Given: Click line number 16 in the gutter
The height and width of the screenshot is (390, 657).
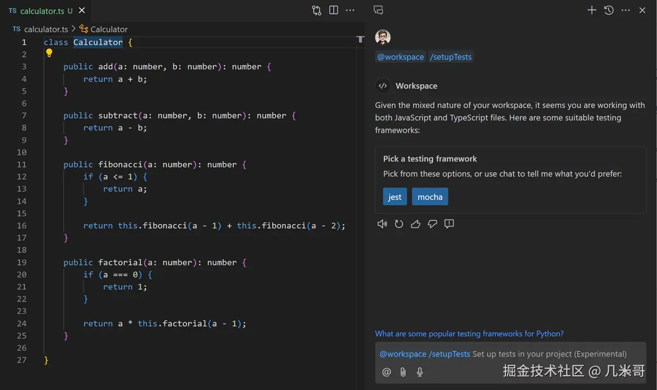Looking at the screenshot, I should click(21, 225).
